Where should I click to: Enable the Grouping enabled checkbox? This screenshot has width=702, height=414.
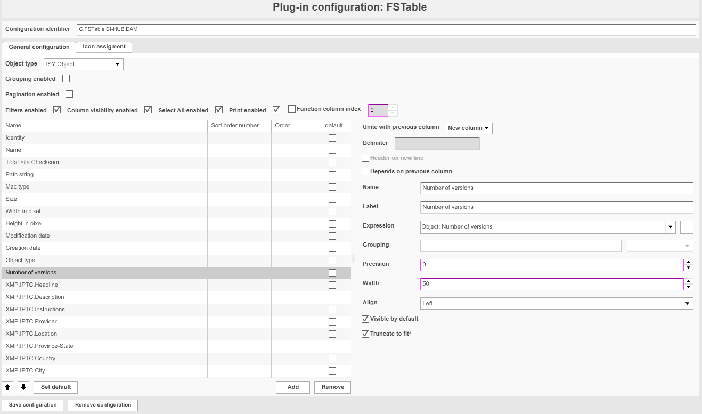pyautogui.click(x=66, y=78)
